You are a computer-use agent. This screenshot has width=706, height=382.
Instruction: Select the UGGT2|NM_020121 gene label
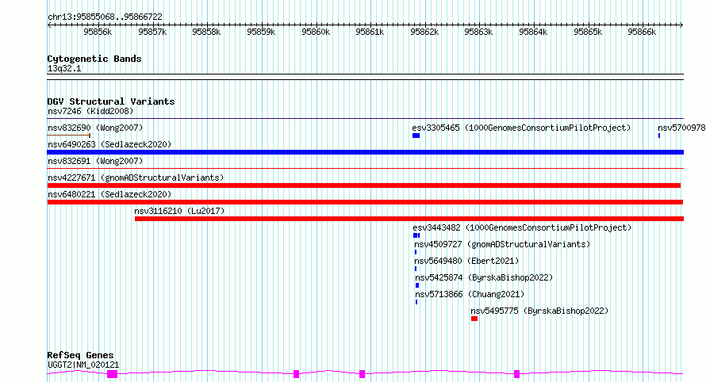[x=83, y=365]
